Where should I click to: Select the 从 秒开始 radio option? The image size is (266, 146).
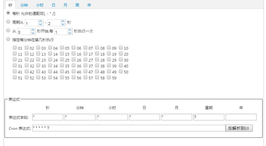click(8, 30)
